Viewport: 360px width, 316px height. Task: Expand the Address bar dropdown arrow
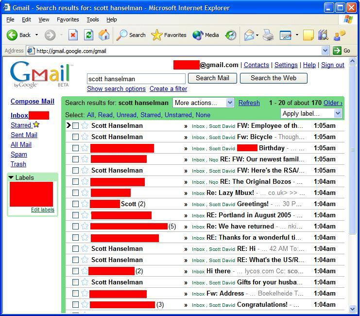pos(325,51)
